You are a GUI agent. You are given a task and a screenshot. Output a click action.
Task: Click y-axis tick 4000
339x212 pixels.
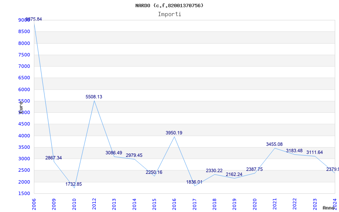(24, 136)
